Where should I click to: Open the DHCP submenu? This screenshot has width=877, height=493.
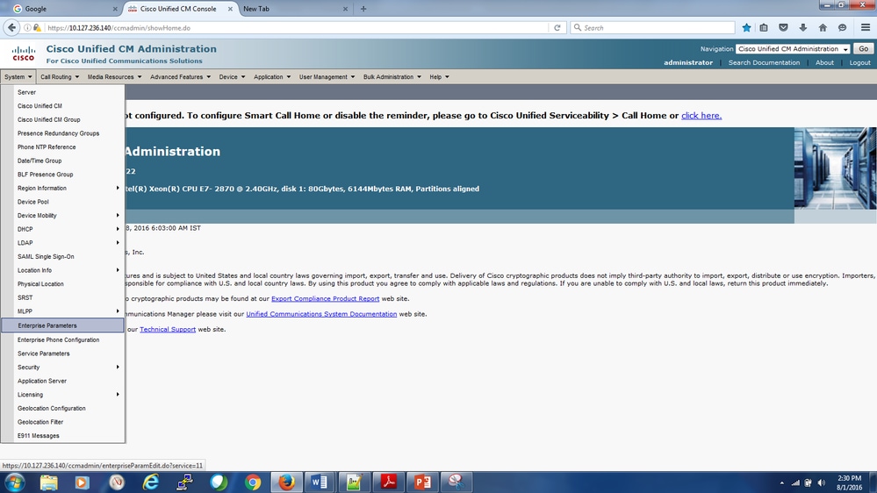point(62,229)
